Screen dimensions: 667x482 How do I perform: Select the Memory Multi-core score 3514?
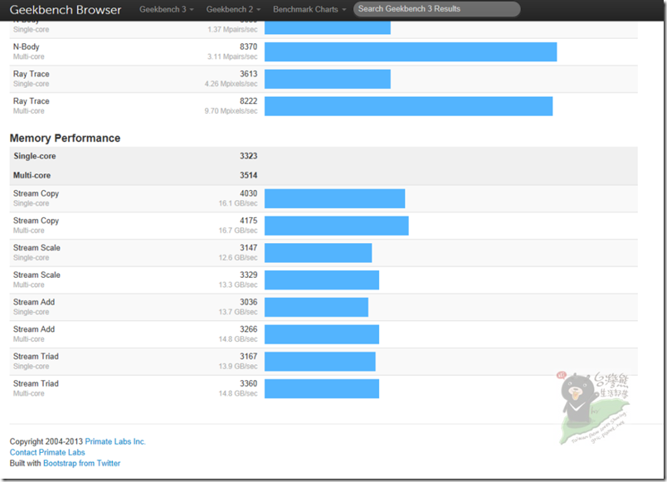tap(248, 175)
